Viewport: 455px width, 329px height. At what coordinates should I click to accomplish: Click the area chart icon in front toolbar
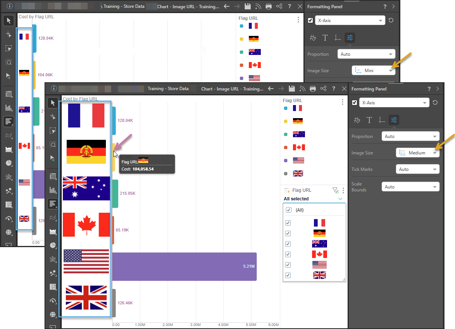click(x=53, y=232)
